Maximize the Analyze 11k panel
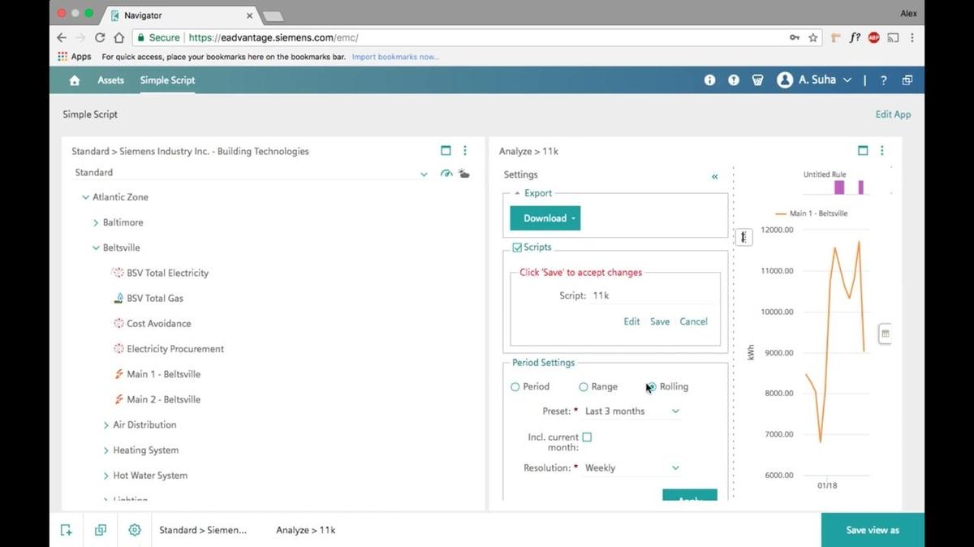 tap(863, 150)
